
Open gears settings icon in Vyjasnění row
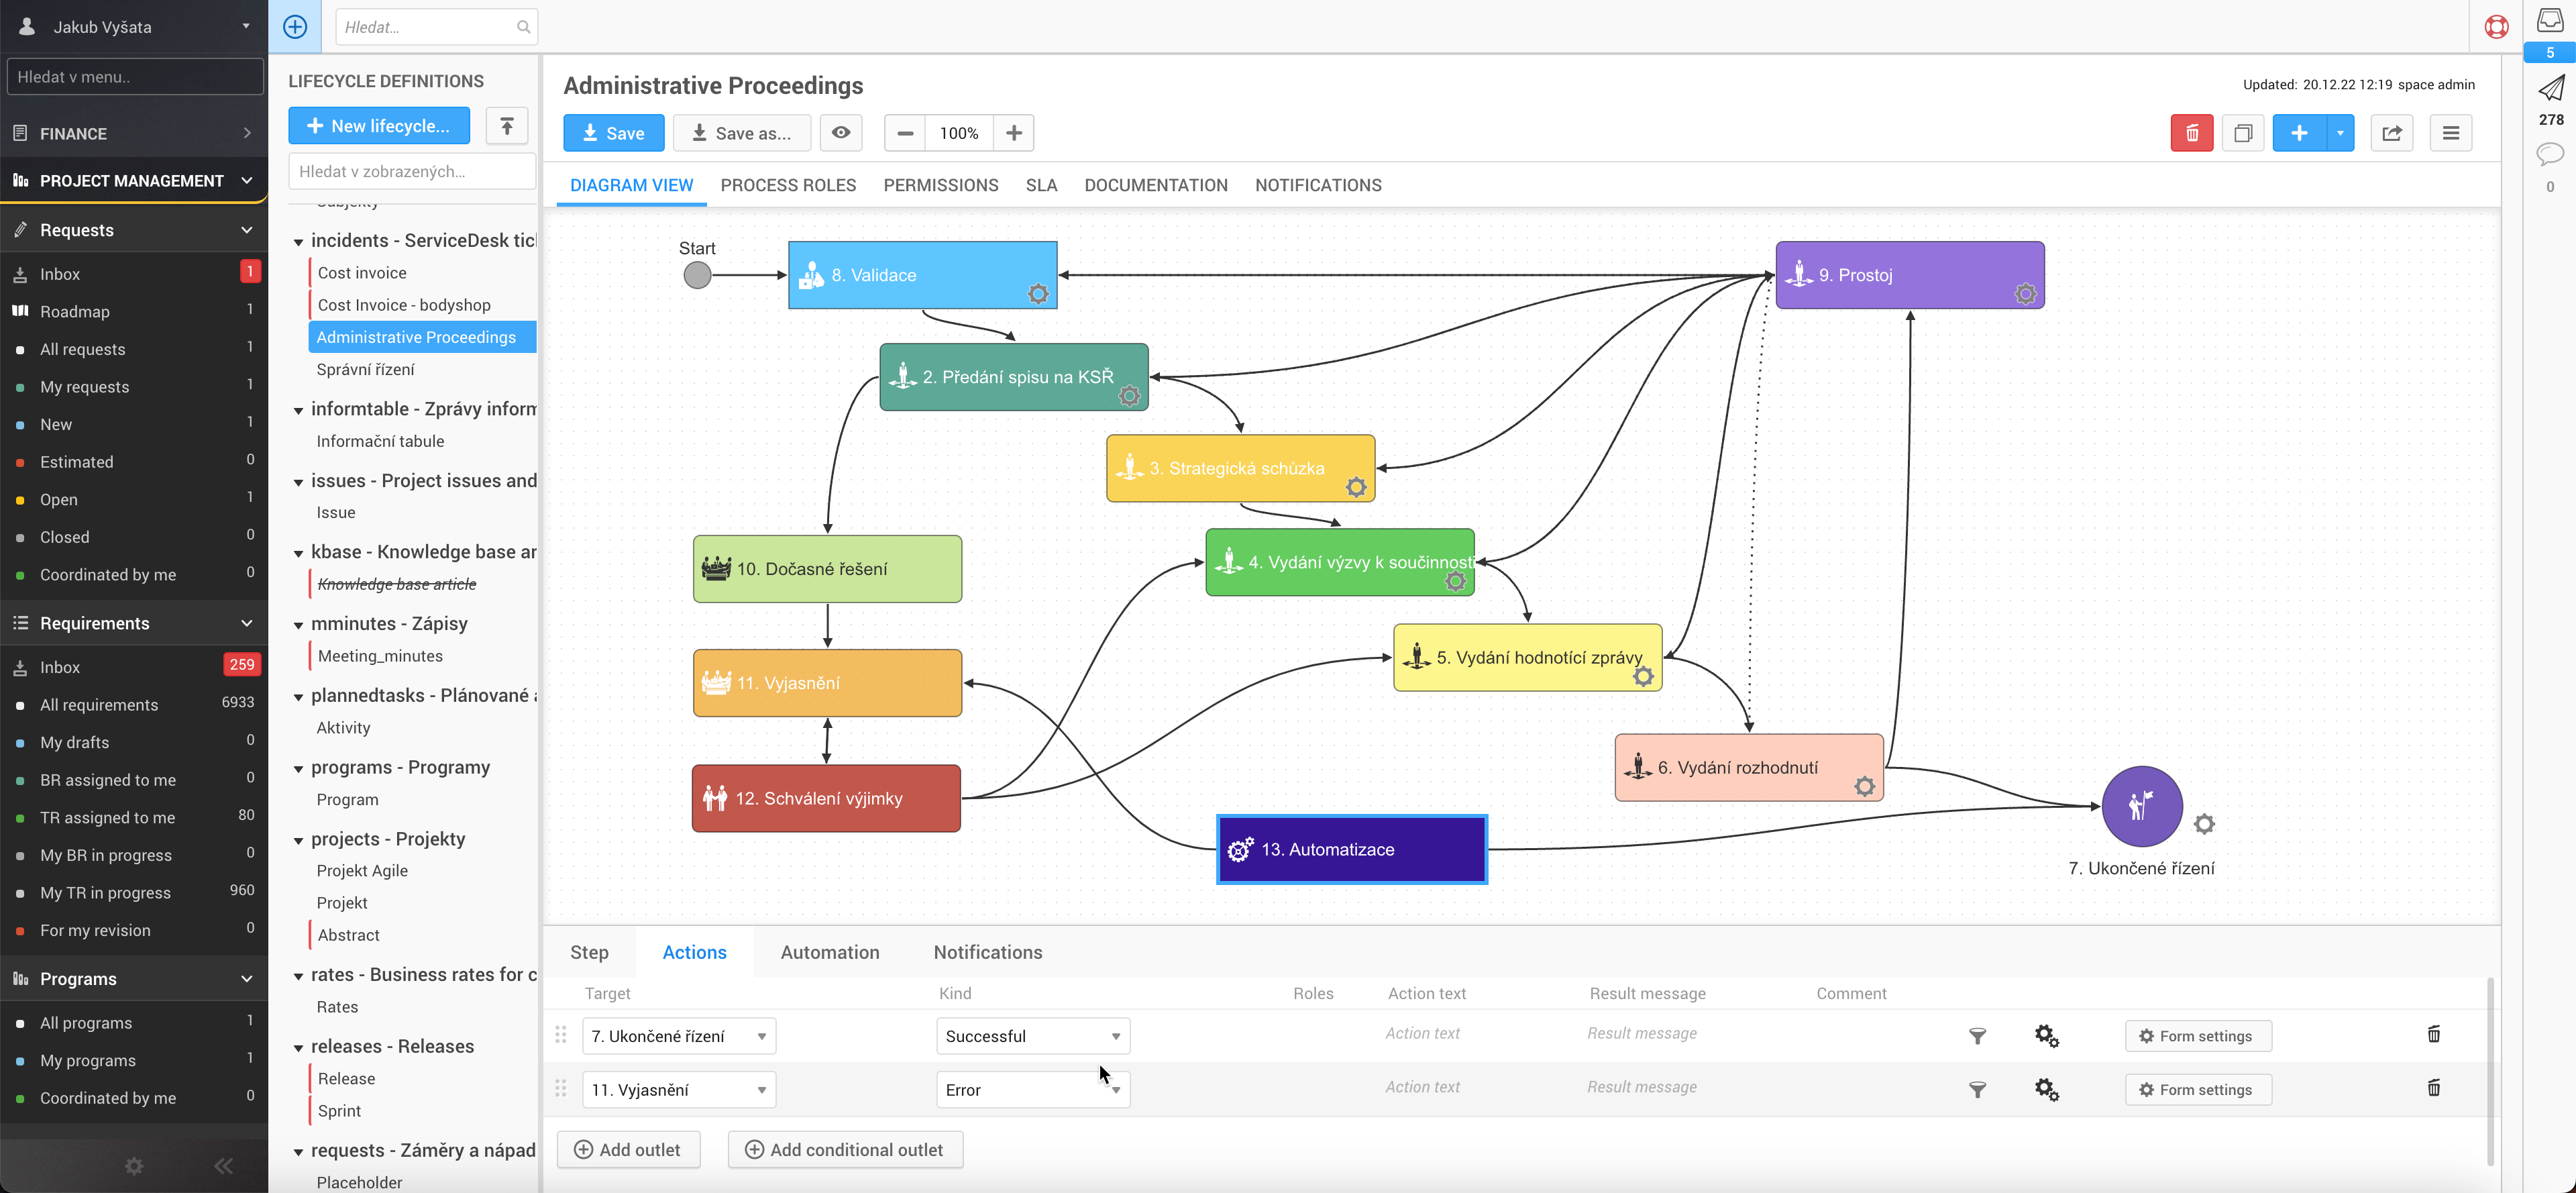2046,1089
